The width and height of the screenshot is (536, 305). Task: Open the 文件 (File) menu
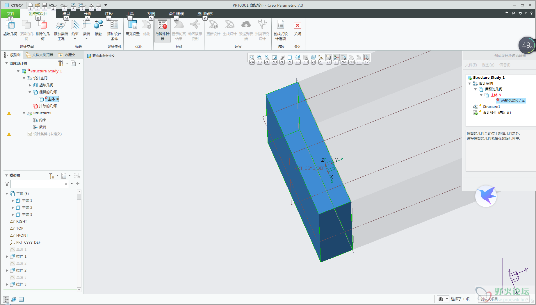(x=11, y=14)
